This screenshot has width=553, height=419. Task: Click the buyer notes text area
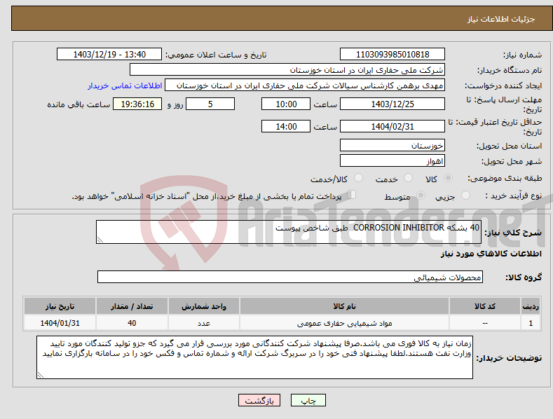[x=254, y=357]
